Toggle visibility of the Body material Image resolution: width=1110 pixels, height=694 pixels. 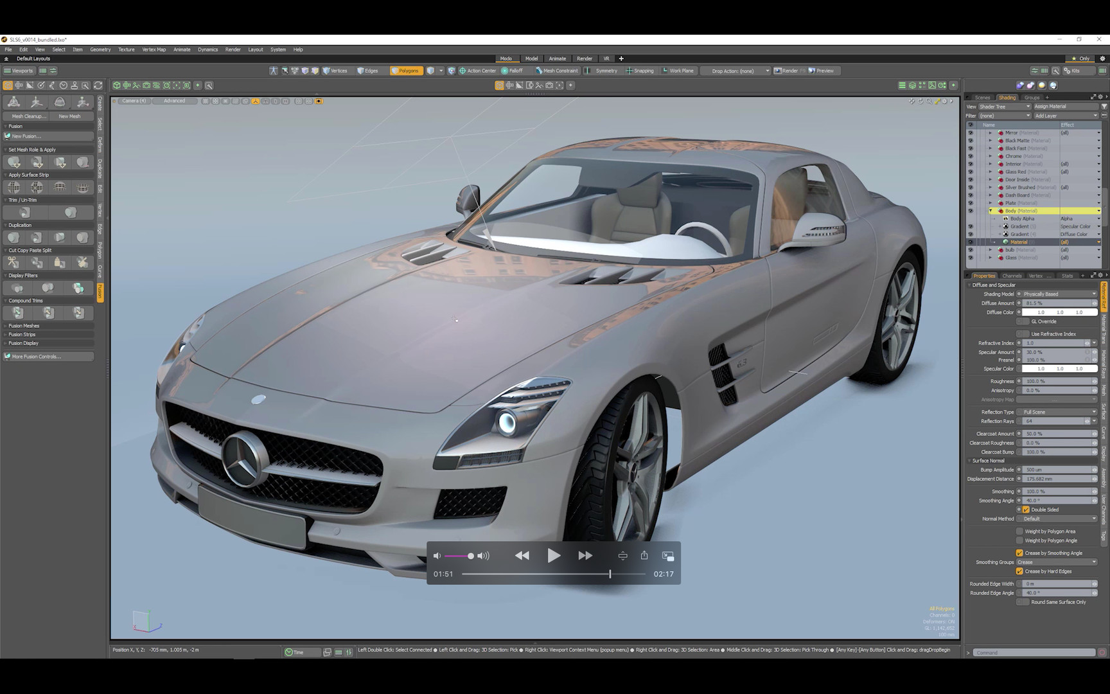pyautogui.click(x=971, y=211)
